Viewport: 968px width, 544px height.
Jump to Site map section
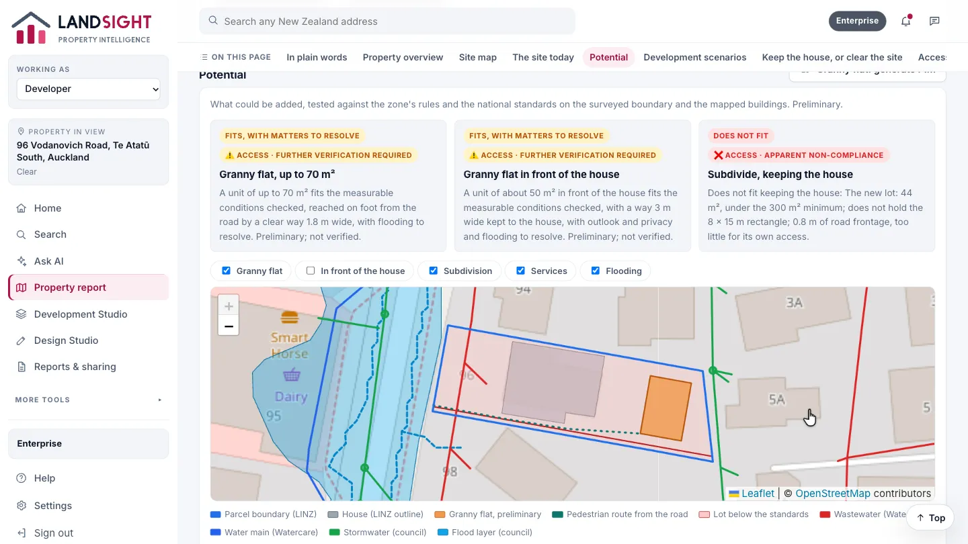478,57
